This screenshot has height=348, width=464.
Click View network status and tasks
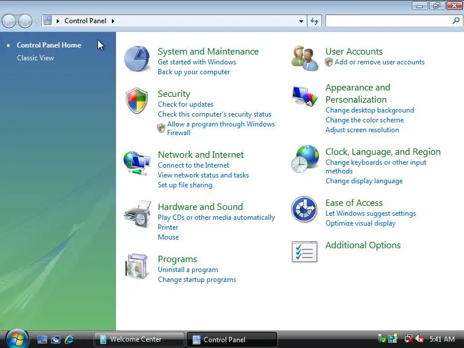[x=203, y=175]
